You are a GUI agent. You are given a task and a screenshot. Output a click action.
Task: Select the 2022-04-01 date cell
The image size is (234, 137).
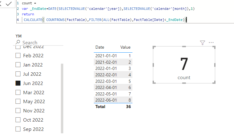[x=106, y=87]
